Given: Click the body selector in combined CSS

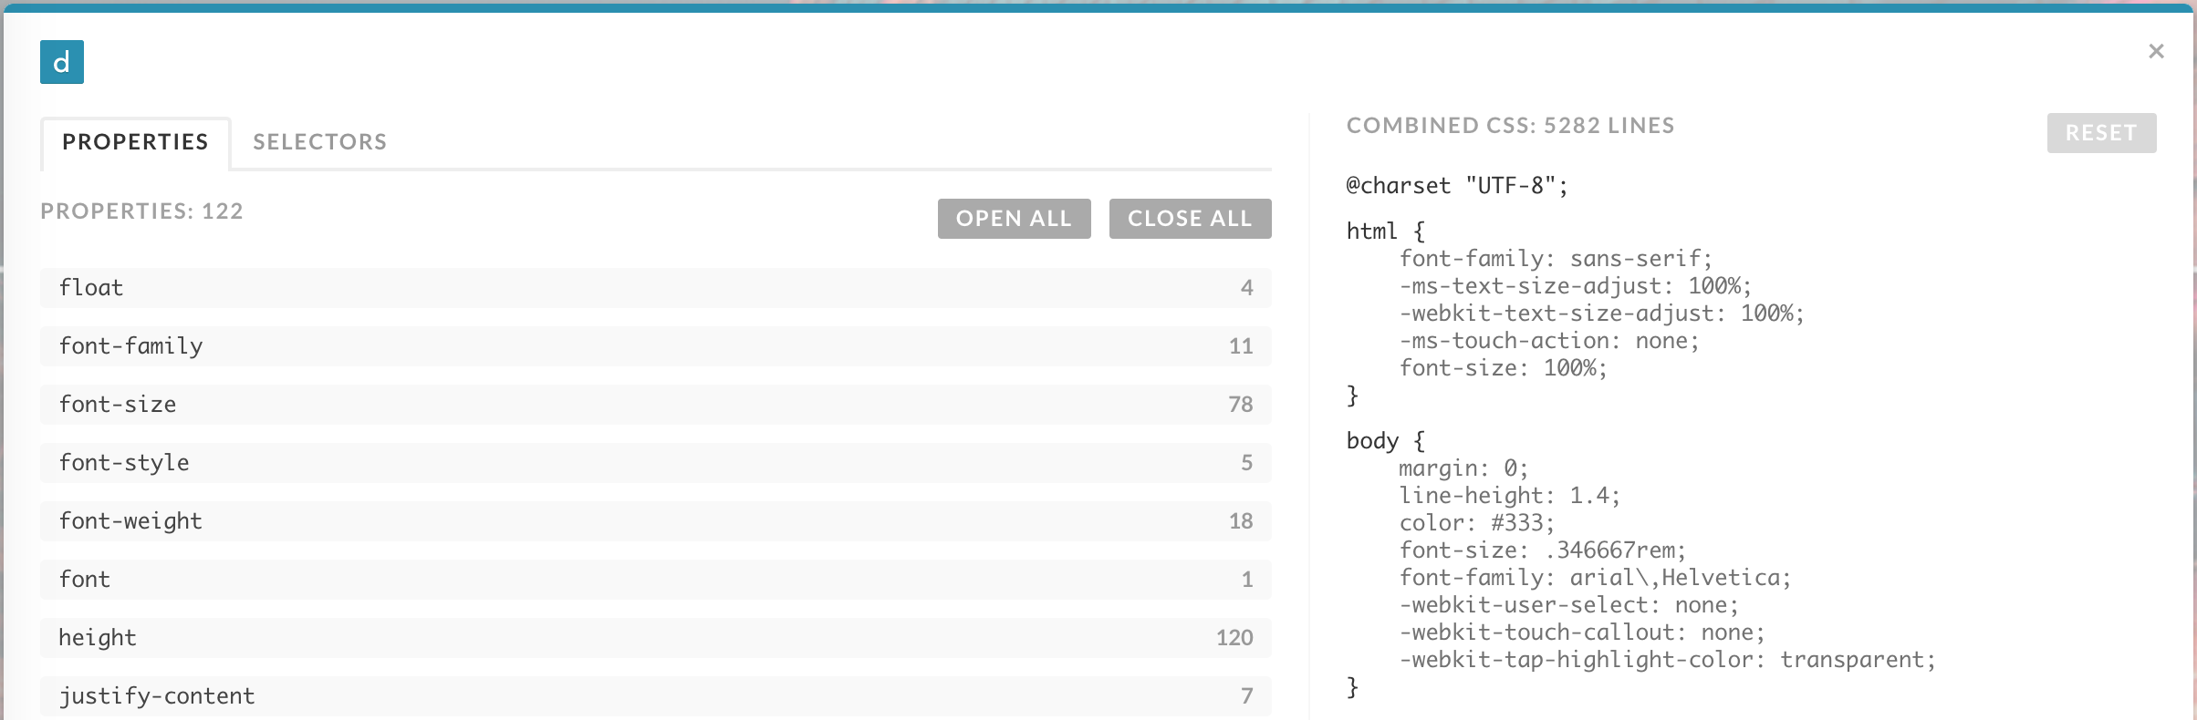Looking at the screenshot, I should point(1372,441).
